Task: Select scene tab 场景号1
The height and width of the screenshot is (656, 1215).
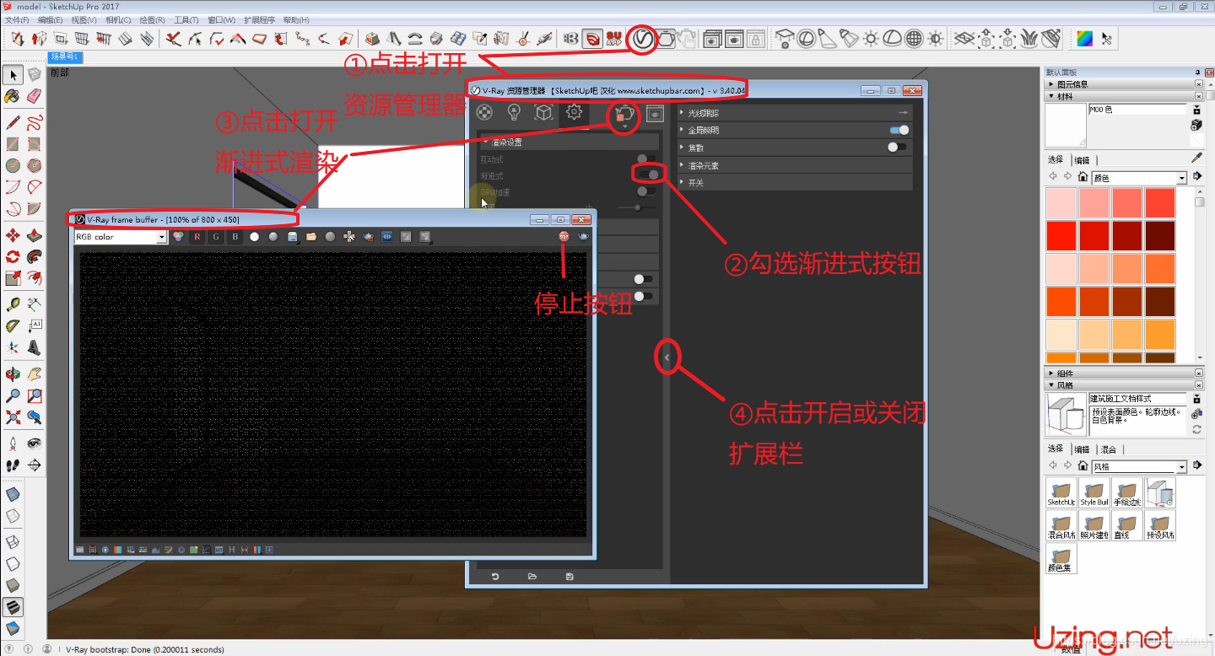Action: (65, 56)
